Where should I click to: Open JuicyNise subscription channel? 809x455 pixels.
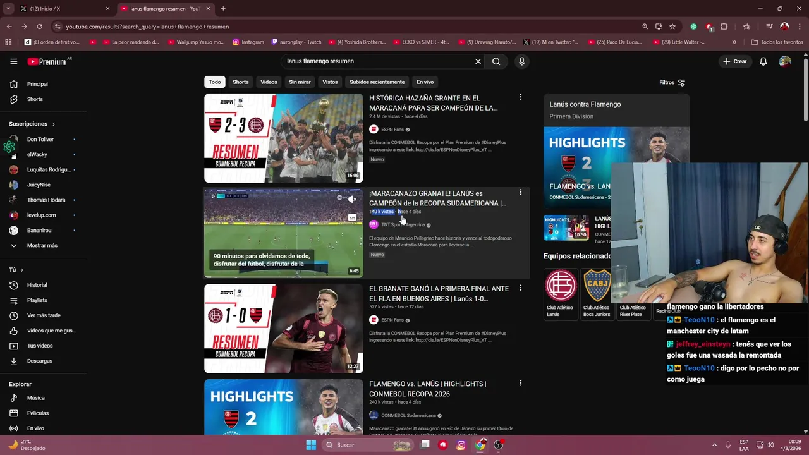[x=43, y=185]
